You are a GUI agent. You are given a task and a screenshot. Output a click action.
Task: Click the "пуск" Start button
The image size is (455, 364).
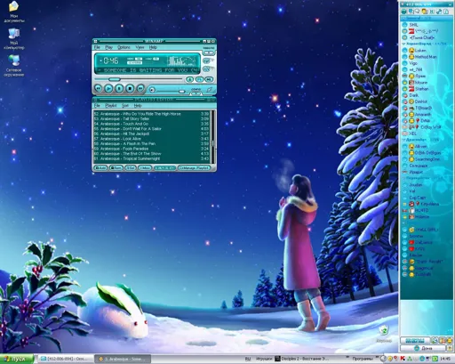(17, 359)
